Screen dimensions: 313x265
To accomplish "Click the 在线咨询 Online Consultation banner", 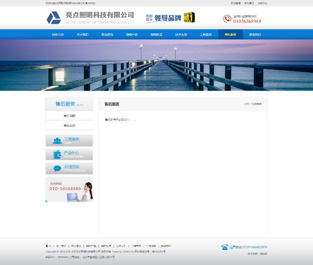I will tap(69, 168).
